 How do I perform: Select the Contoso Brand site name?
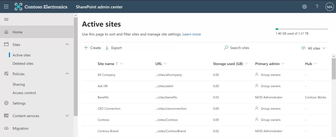coord(108,131)
